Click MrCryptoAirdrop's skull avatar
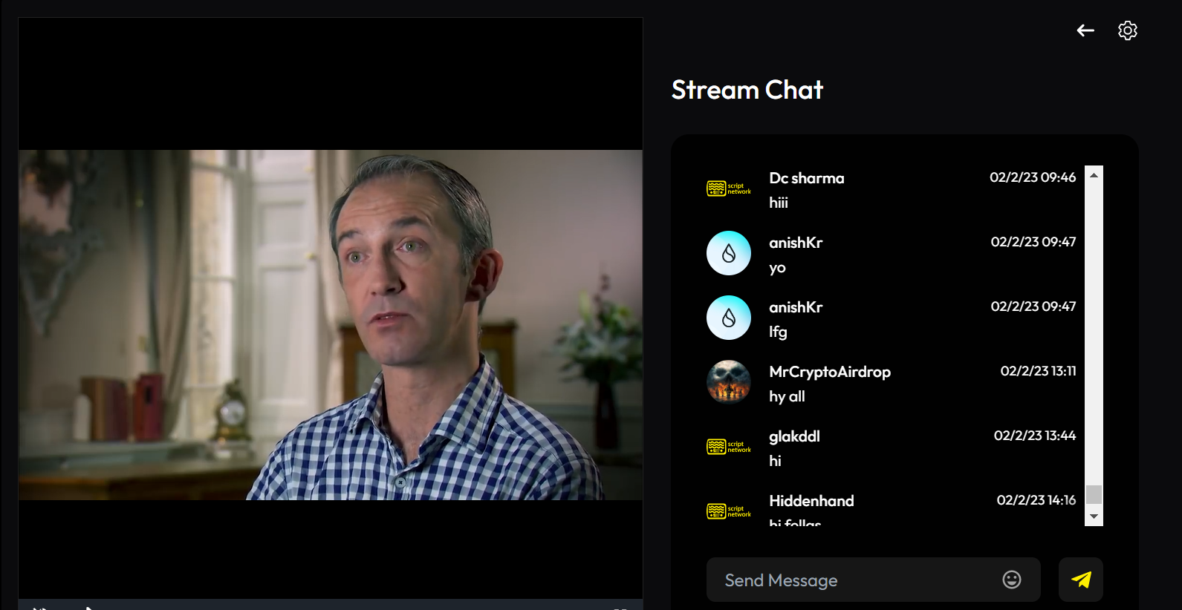 tap(729, 382)
